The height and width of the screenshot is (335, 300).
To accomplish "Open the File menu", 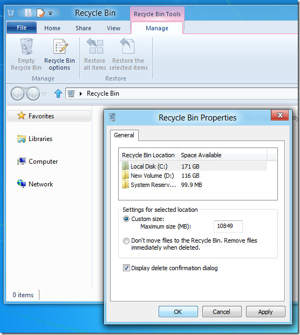I will 22,28.
